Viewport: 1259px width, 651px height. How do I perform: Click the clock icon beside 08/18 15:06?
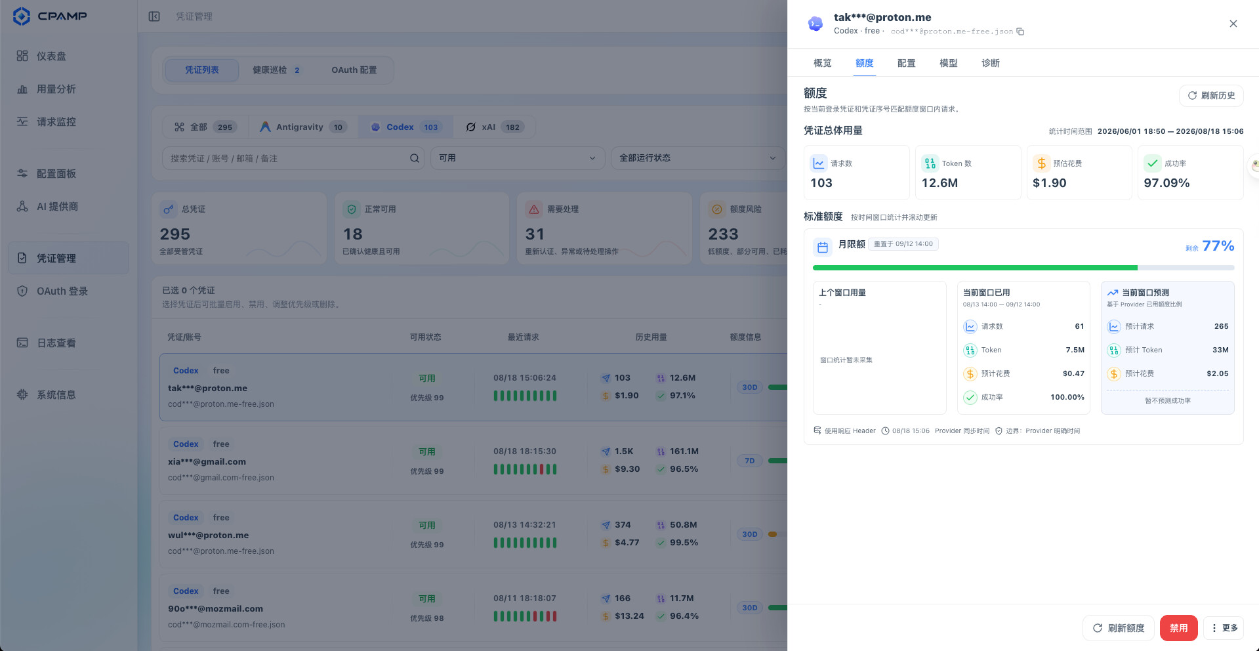pyautogui.click(x=885, y=431)
